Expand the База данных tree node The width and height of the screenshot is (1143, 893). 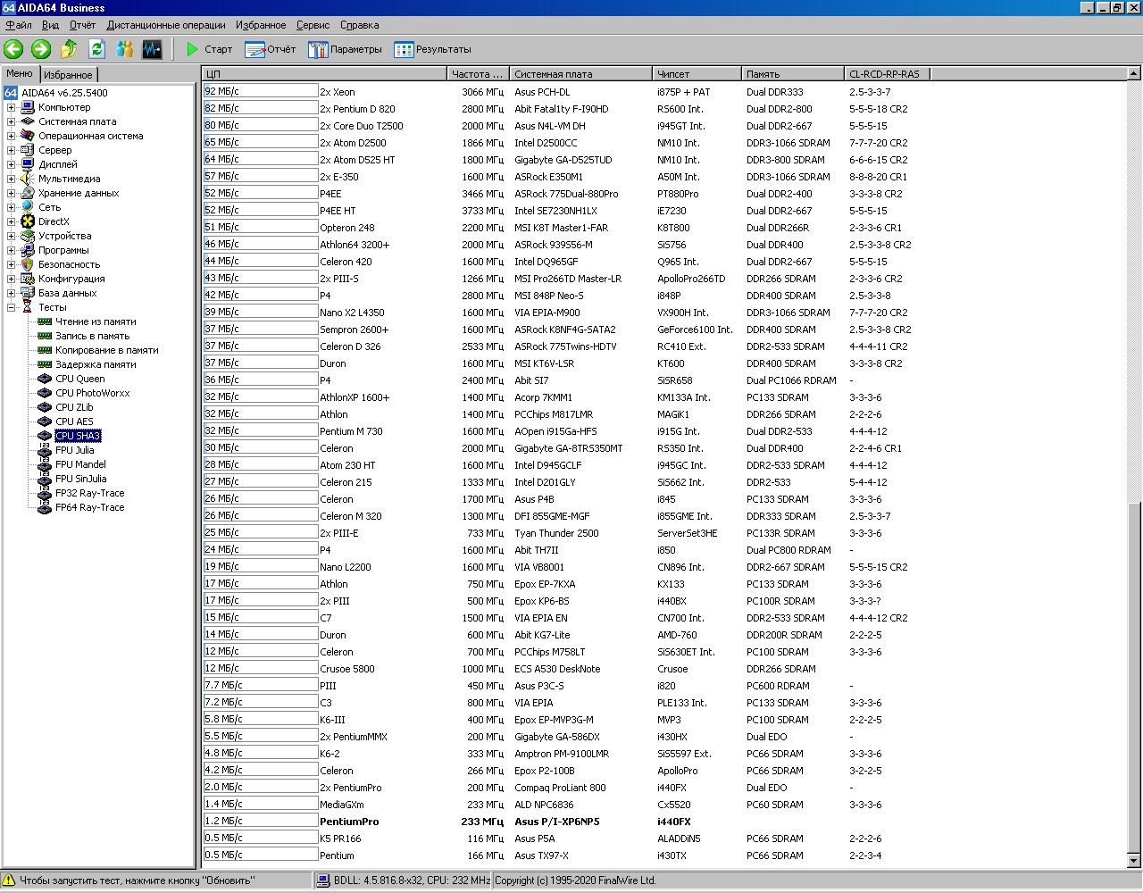pyautogui.click(x=12, y=293)
